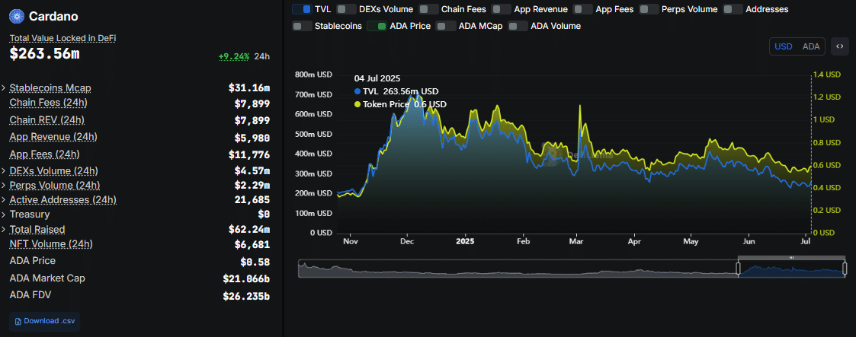The width and height of the screenshot is (856, 337).
Task: Enable the Perps Volume series
Action: (649, 9)
